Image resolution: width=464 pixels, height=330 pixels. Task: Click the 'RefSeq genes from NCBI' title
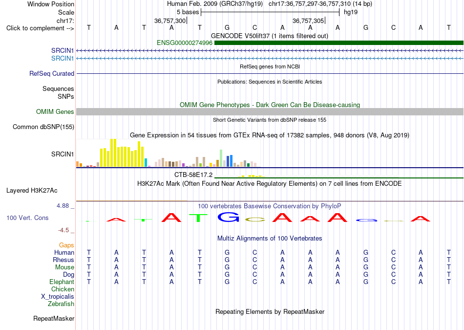[x=270, y=66]
